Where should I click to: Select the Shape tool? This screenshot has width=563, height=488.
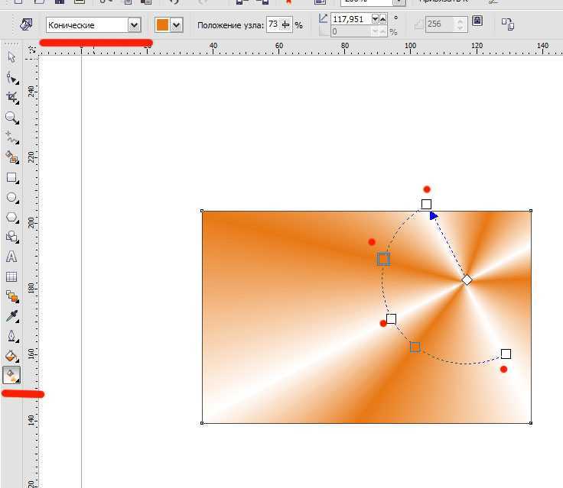[x=12, y=77]
